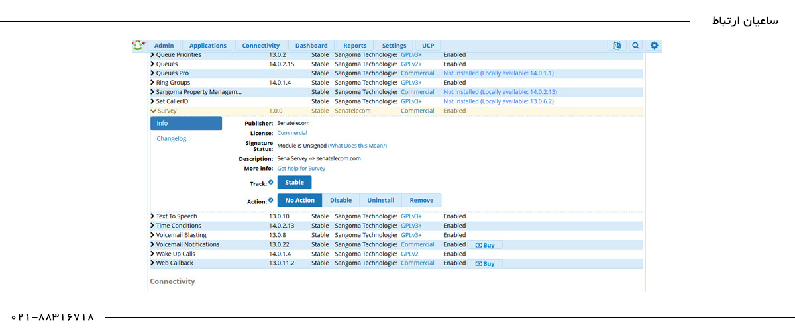This screenshot has height=331, width=795.
Task: Open the Settings menu
Action: [394, 46]
